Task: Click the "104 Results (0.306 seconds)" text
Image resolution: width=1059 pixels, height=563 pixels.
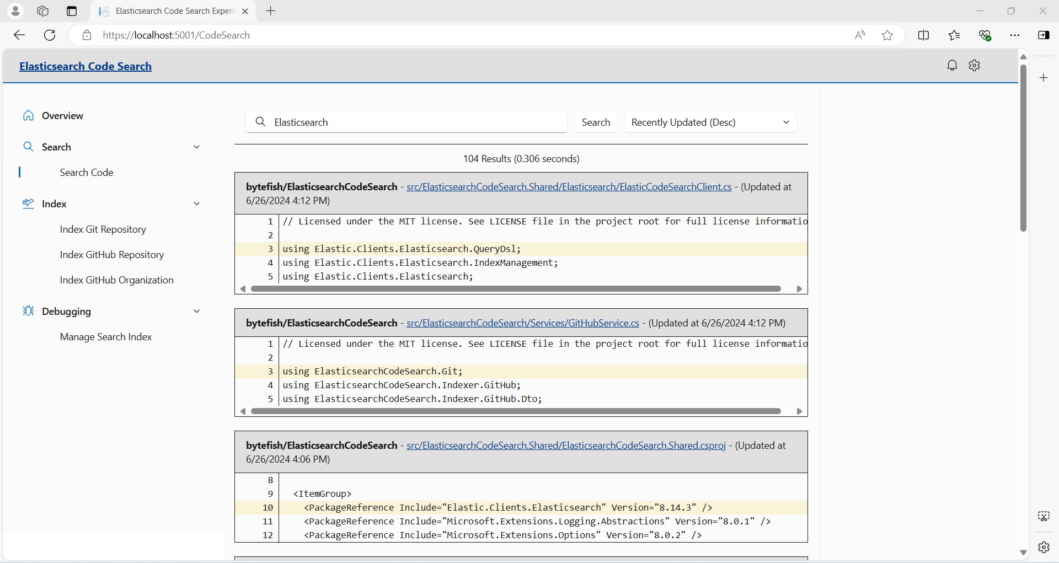Action: coord(521,159)
